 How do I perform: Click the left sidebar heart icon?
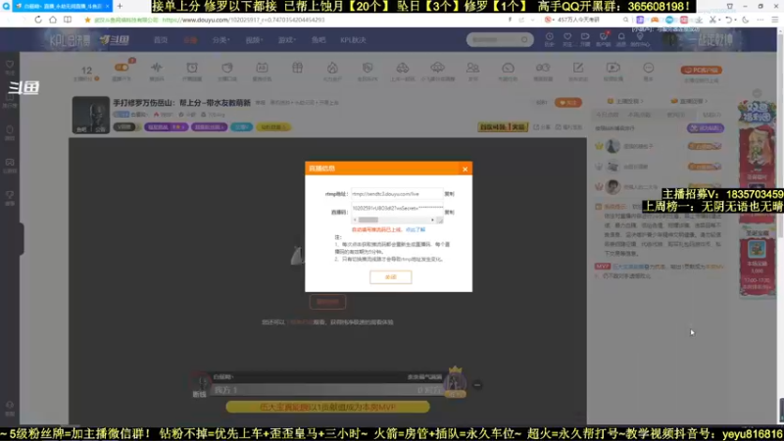click(10, 65)
